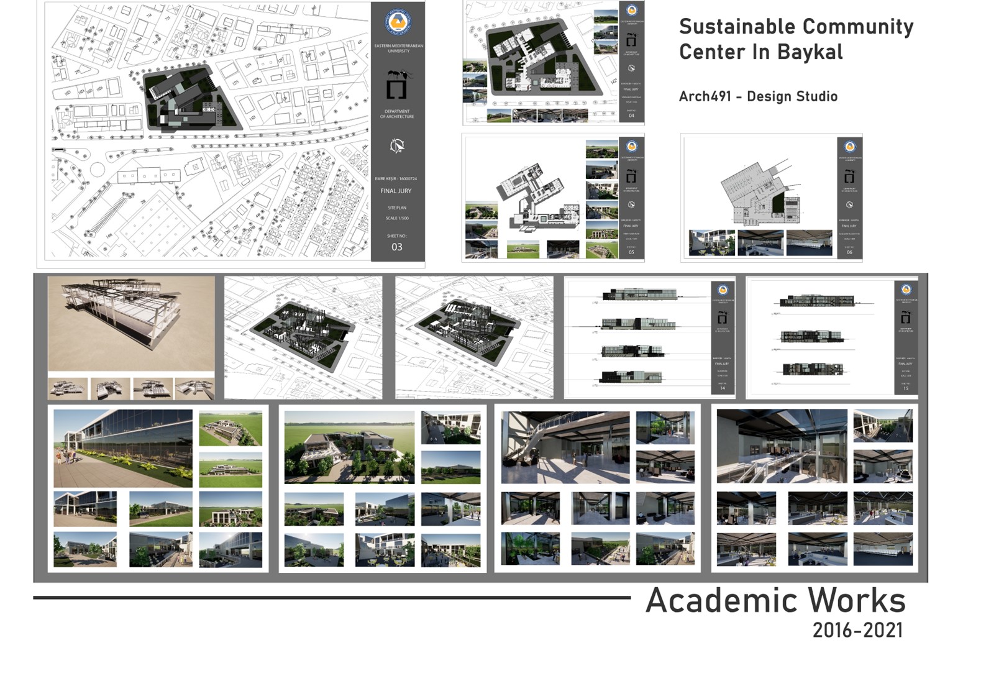Open the interior staircase atrium render
Image resolution: width=986 pixels, height=681 pixels.
point(565,447)
